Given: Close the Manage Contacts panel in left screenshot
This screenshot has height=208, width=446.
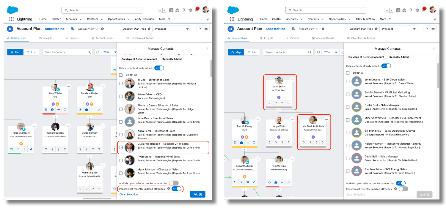Looking at the screenshot, I should [207, 48].
